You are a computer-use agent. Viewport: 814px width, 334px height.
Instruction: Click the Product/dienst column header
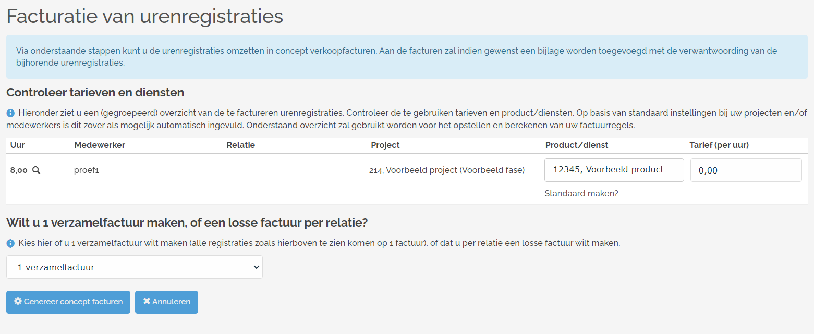click(x=577, y=145)
